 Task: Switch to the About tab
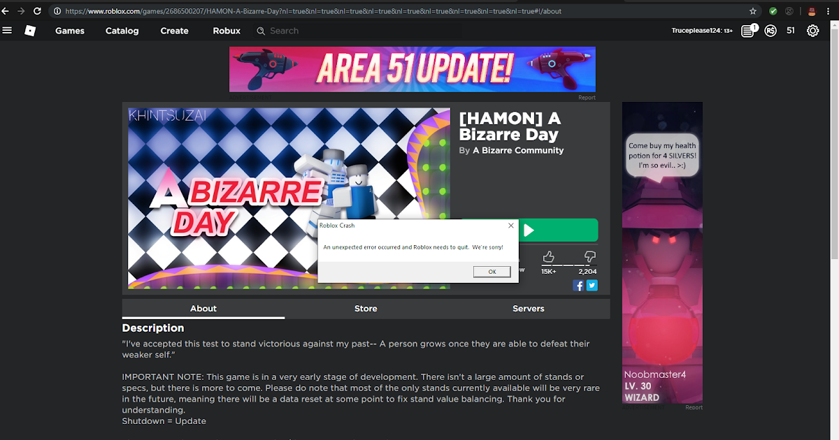coord(203,309)
